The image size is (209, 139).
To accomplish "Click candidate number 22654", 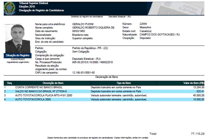I will point(143,24).
